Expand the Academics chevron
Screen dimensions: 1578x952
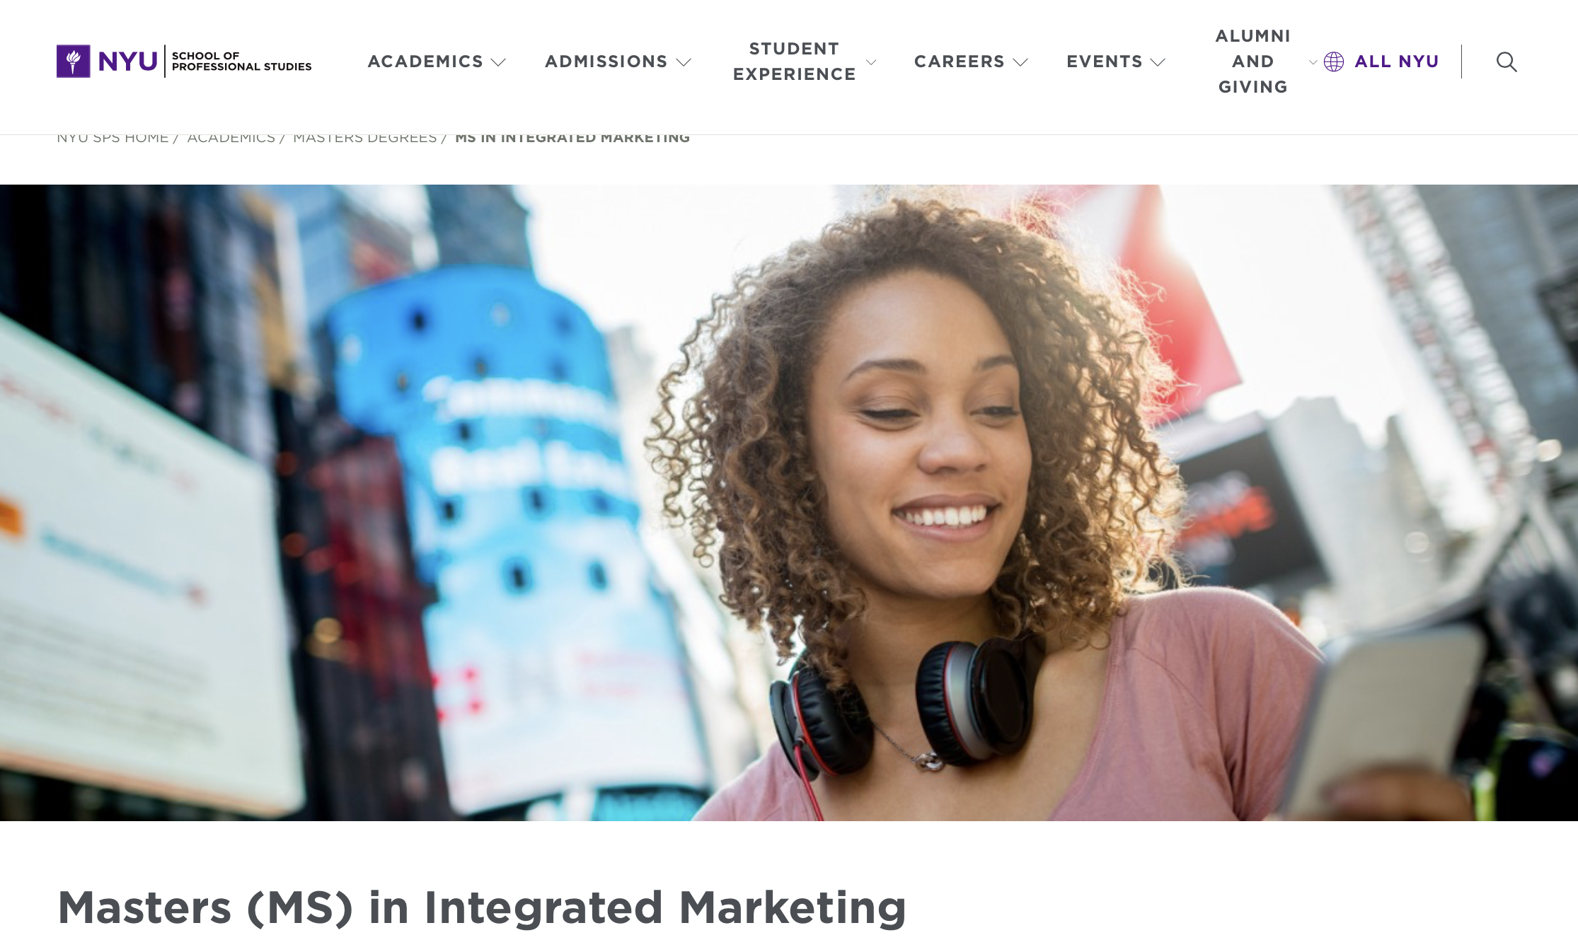(498, 62)
